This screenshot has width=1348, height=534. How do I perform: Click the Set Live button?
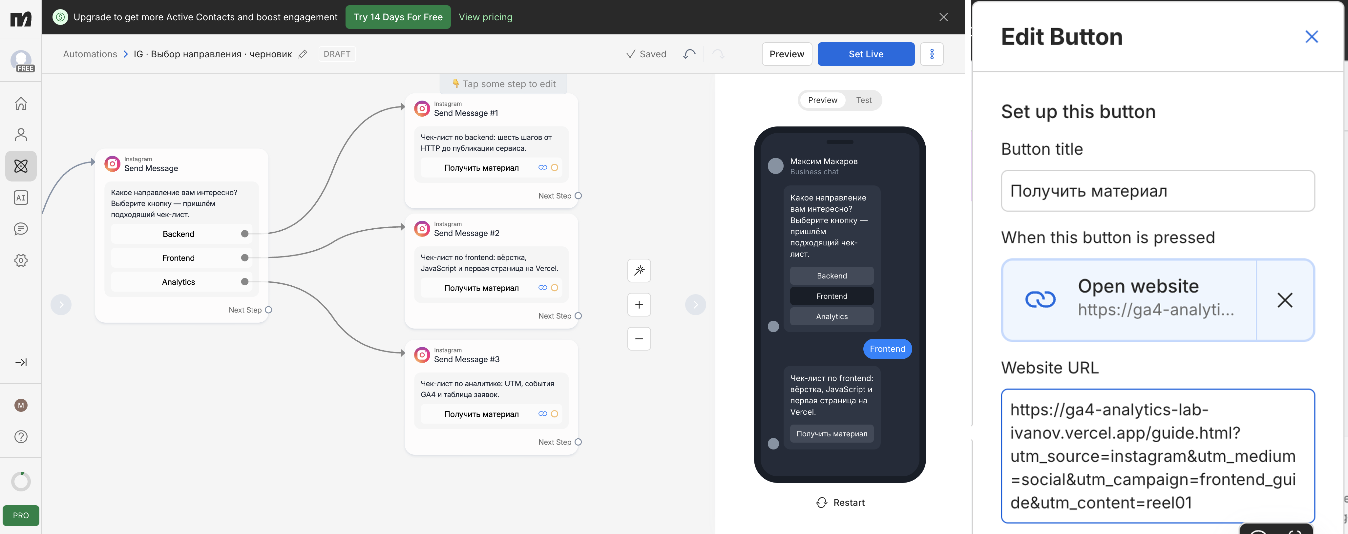(866, 54)
